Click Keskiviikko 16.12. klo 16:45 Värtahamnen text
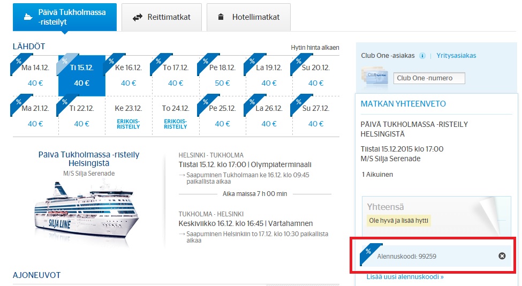This screenshot has height=286, width=522. (x=246, y=223)
